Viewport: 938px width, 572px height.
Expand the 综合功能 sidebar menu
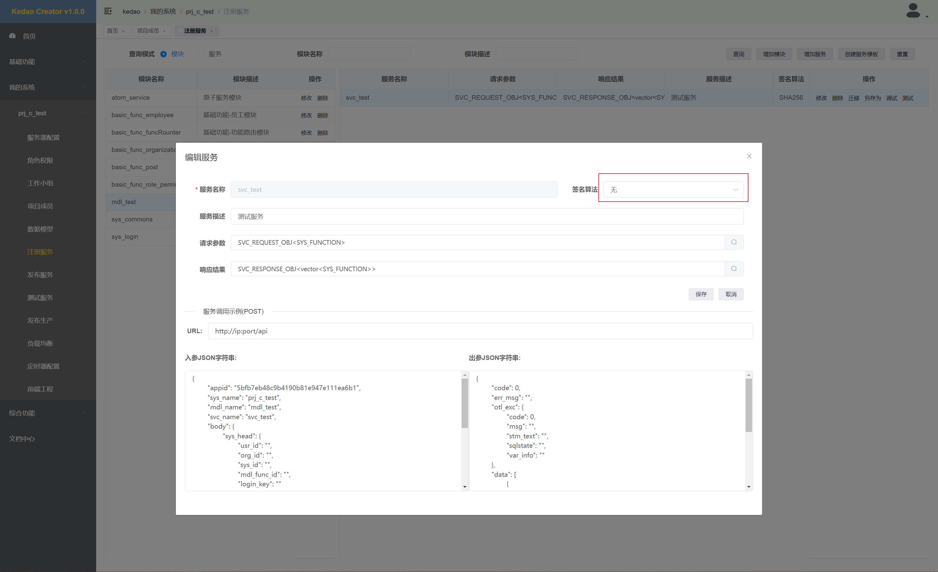pyautogui.click(x=48, y=413)
